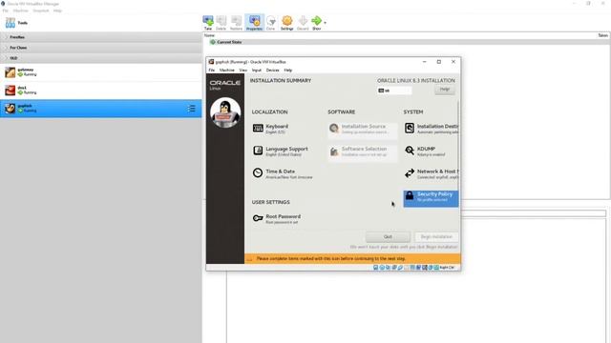Click the us keyboard layout indicator
The width and height of the screenshot is (611, 343).
click(x=394, y=91)
